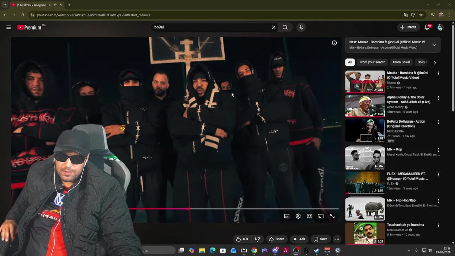Screen dimensions: 455x256
Task: Show video info card icon
Action: point(334,43)
